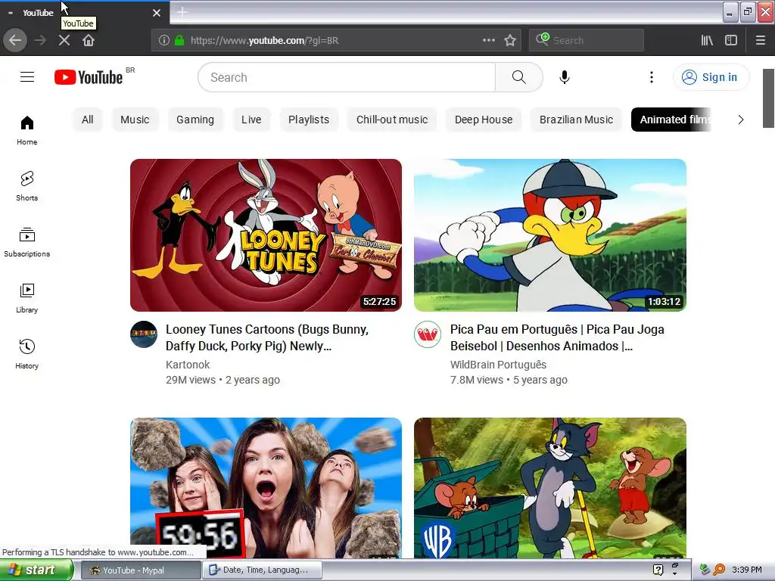Click the URL address bar text
The height and width of the screenshot is (581, 775).
coord(265,41)
